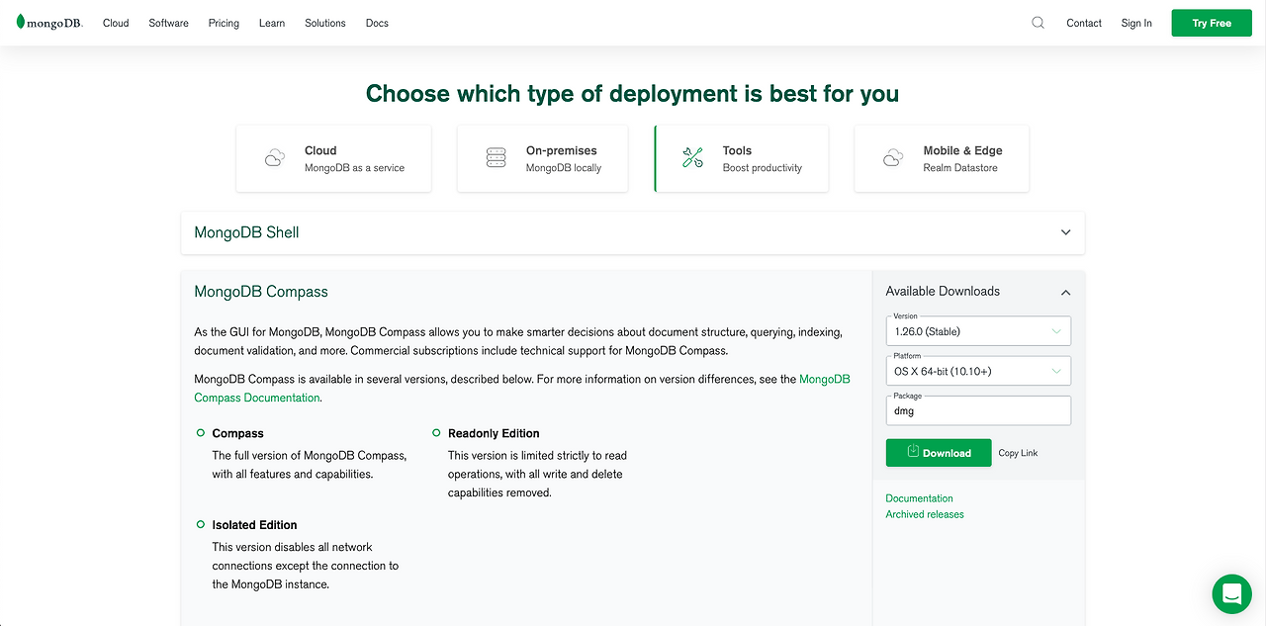Click the Cloud card cloud icon
1266x626 pixels.
pyautogui.click(x=275, y=158)
